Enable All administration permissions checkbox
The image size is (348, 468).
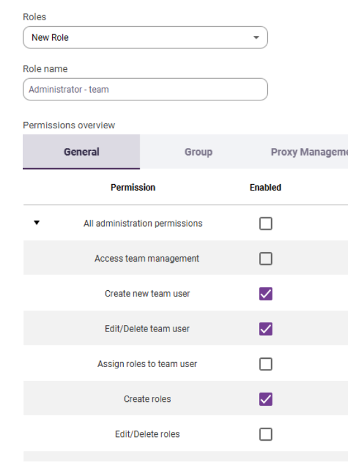click(265, 224)
